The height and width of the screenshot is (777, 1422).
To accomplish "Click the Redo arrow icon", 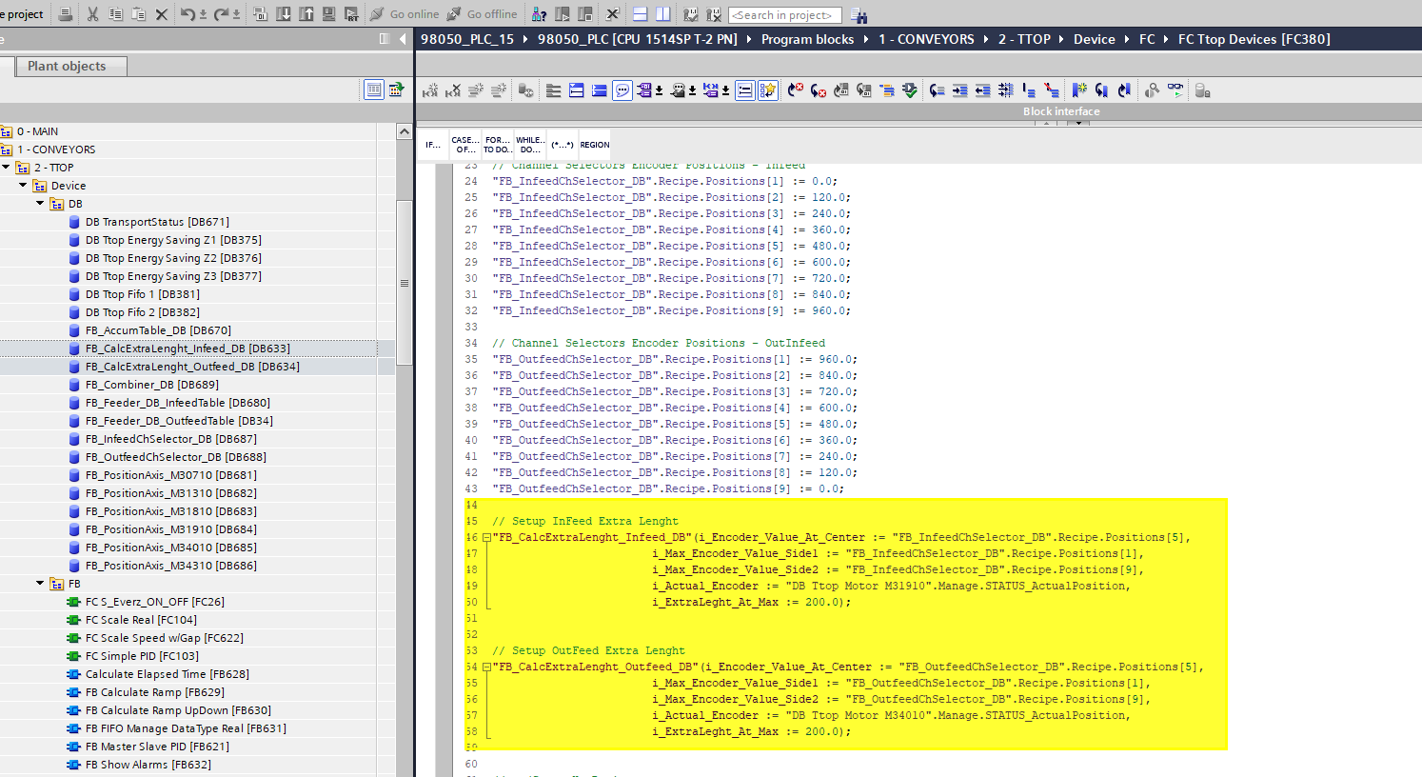I will tap(221, 14).
